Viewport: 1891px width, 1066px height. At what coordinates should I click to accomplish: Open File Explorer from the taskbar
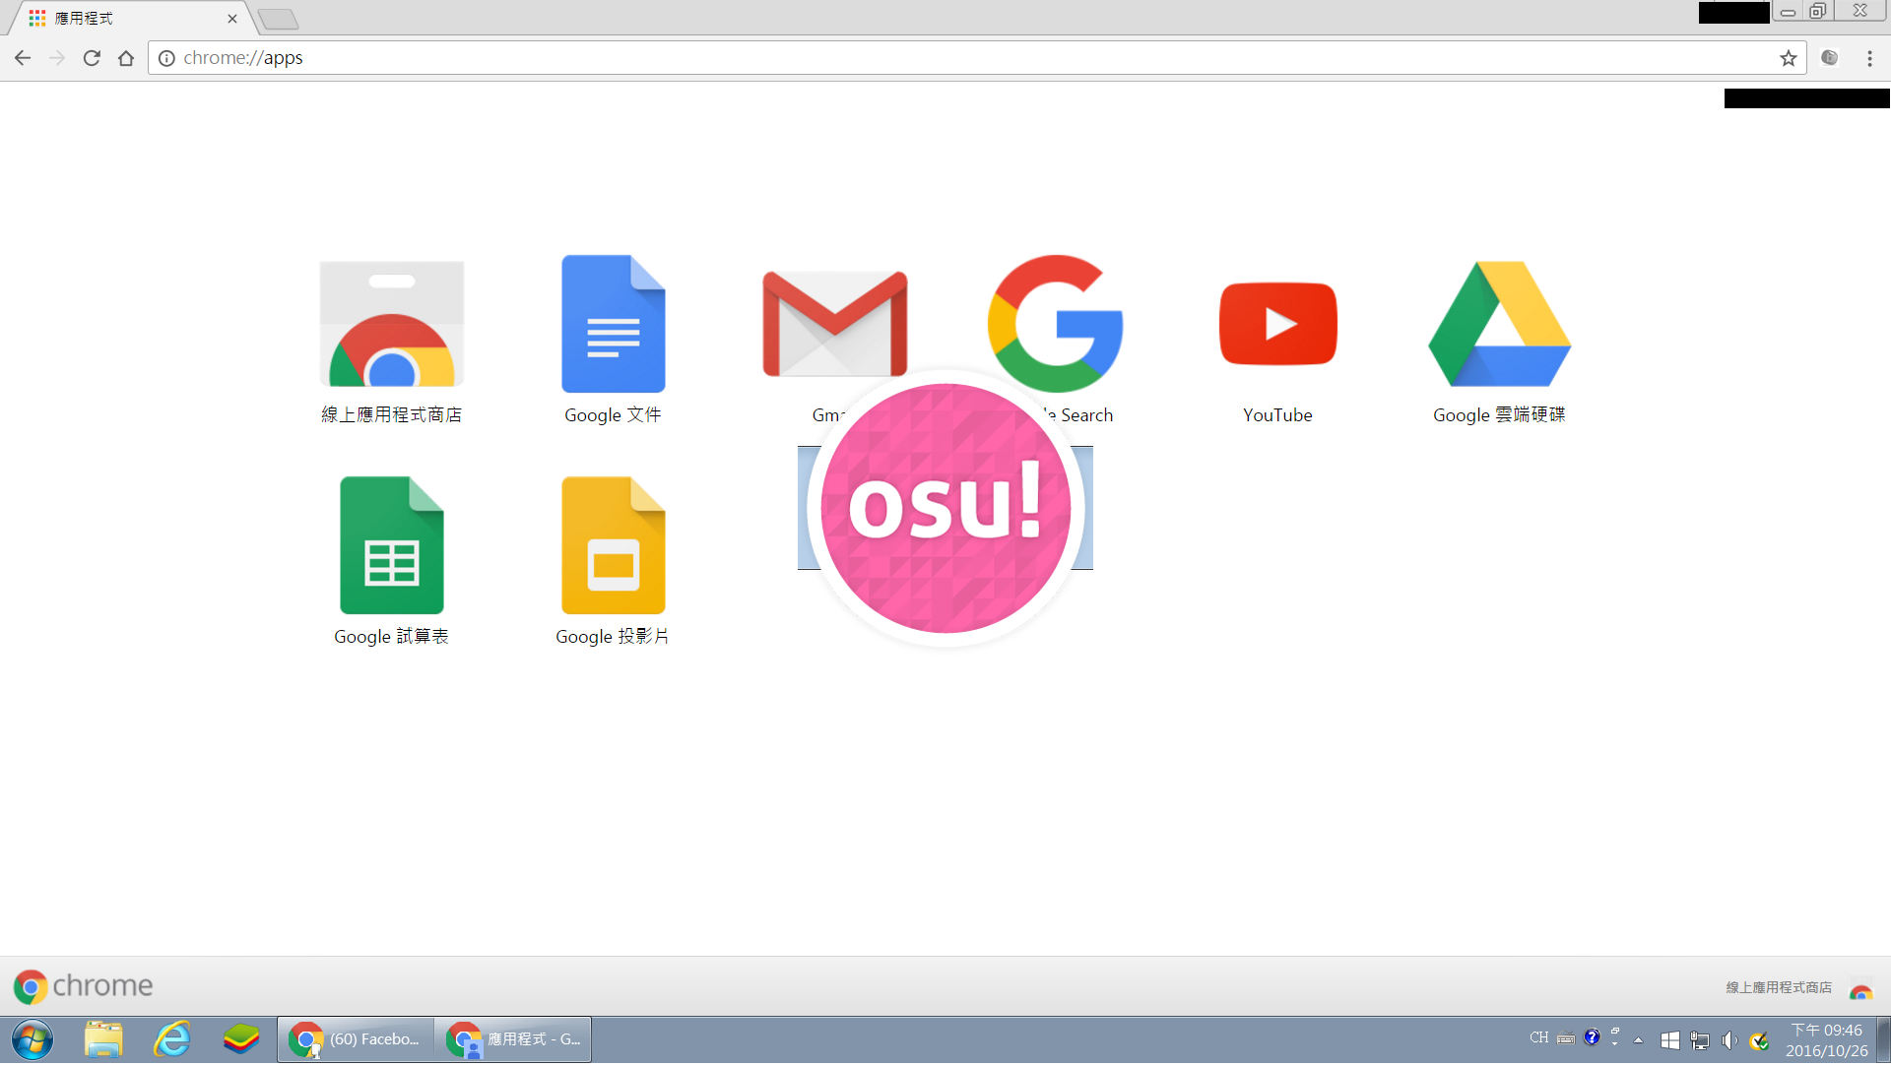(103, 1040)
